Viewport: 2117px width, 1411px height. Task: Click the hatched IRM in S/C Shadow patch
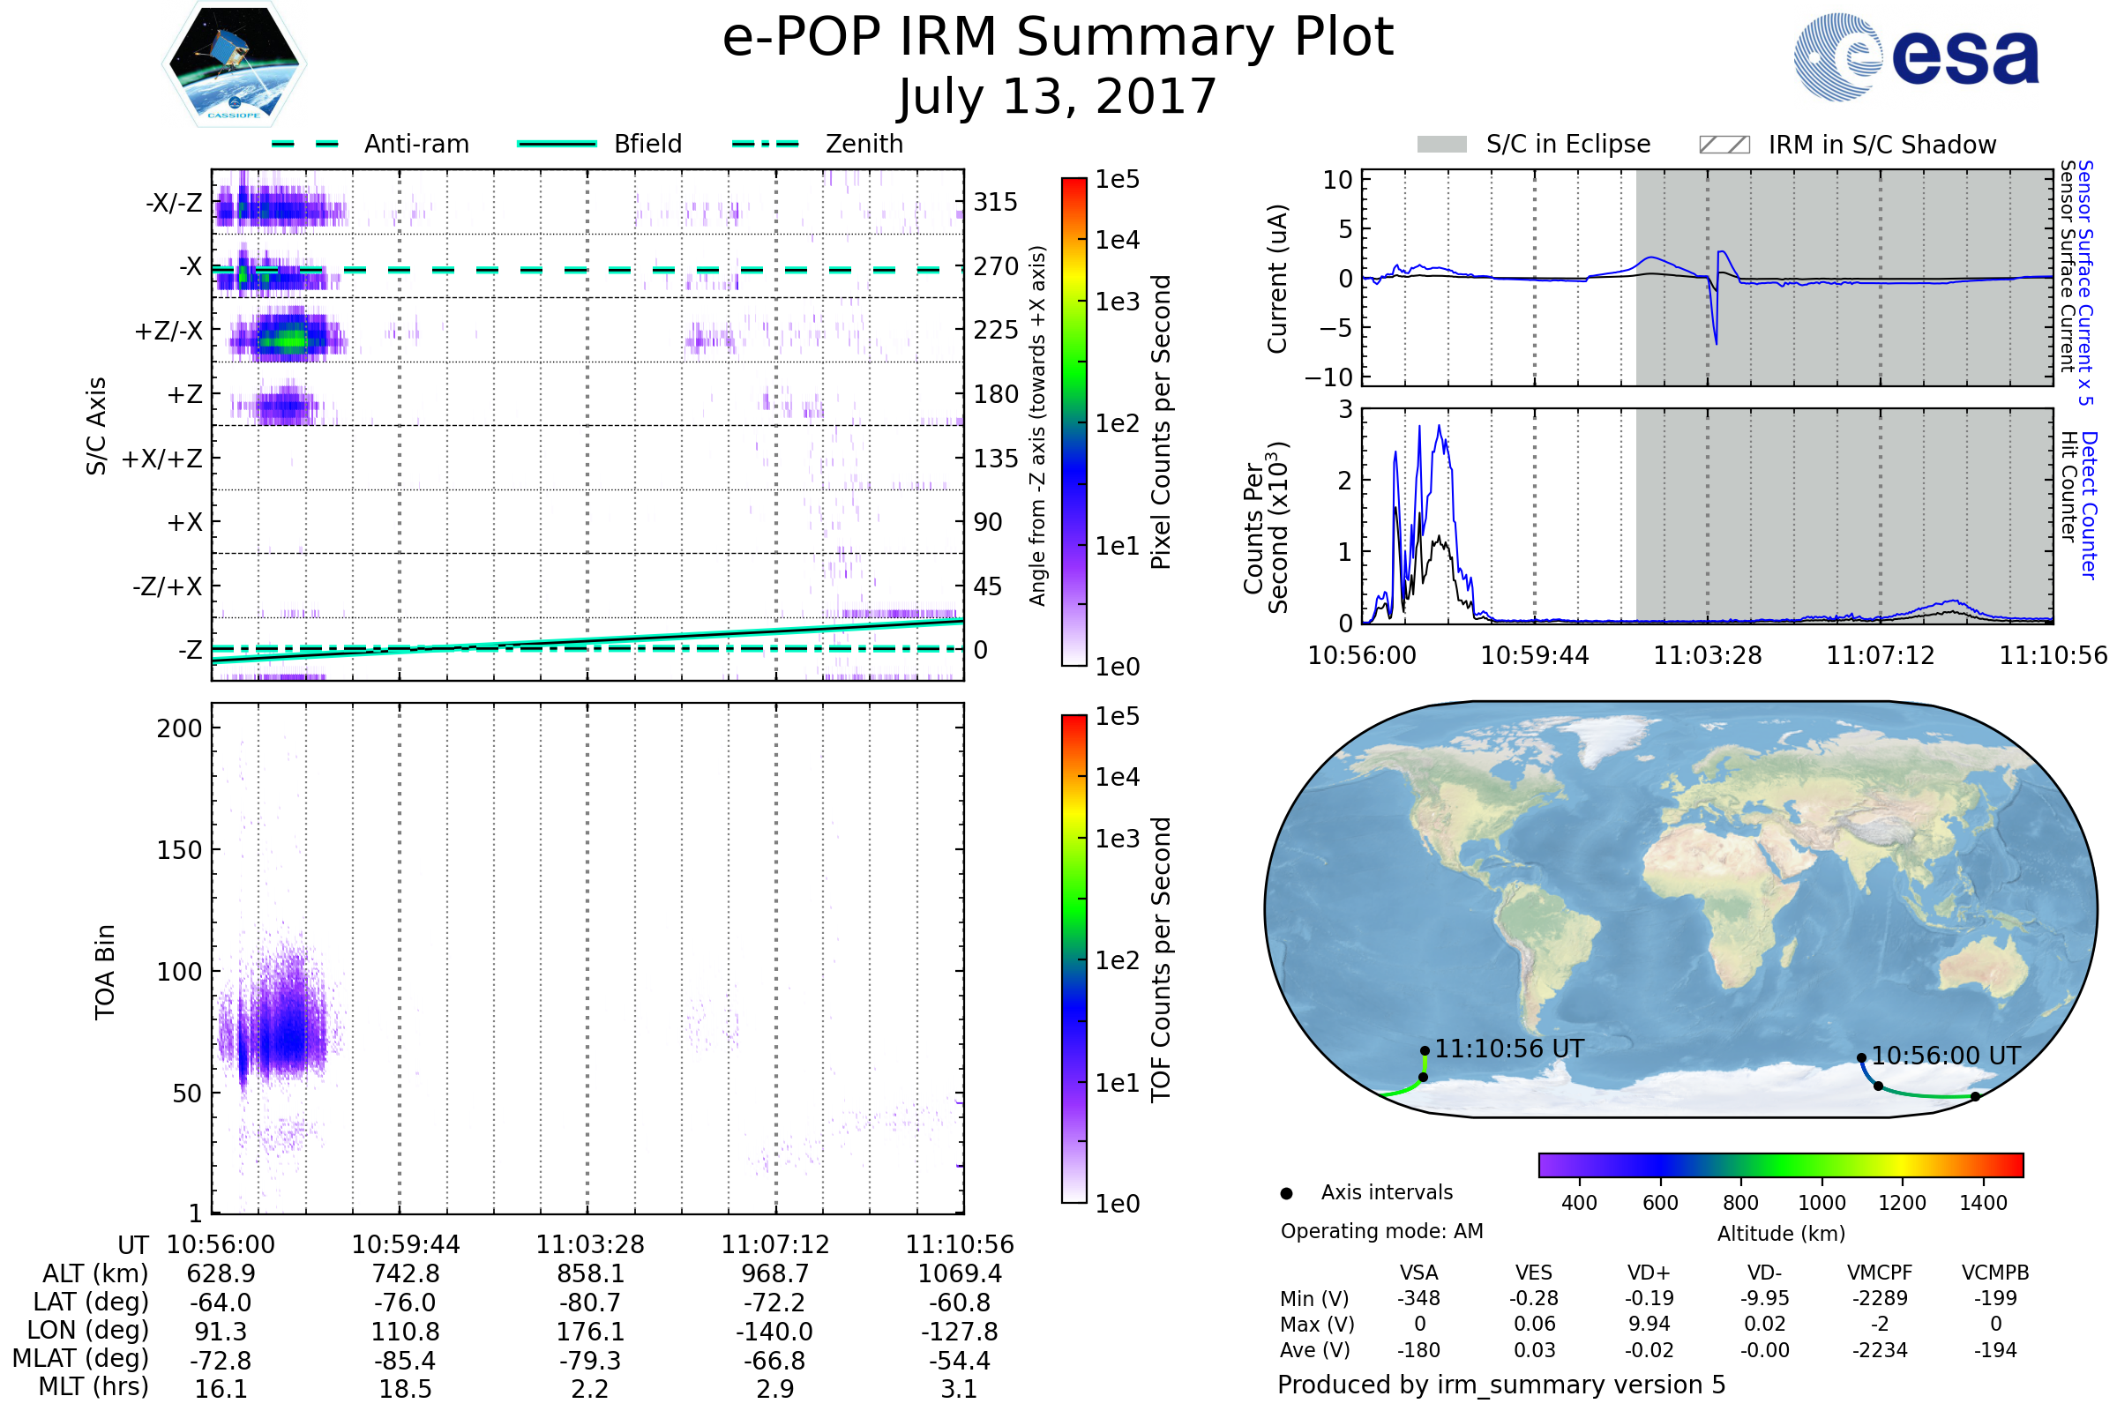[x=1724, y=145]
